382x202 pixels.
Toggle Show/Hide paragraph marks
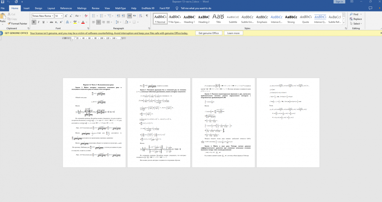pos(147,16)
